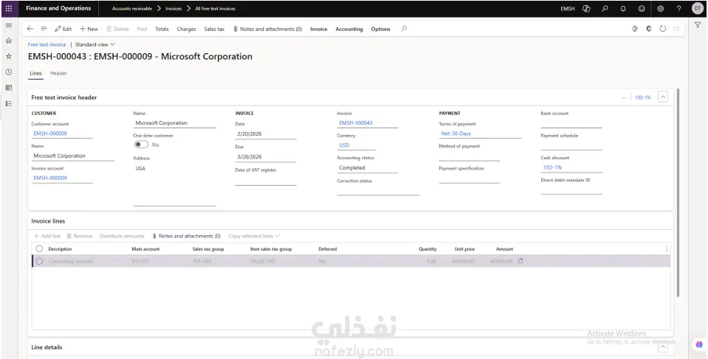
Task: Open the Invoice action pane tab
Action: pos(319,29)
